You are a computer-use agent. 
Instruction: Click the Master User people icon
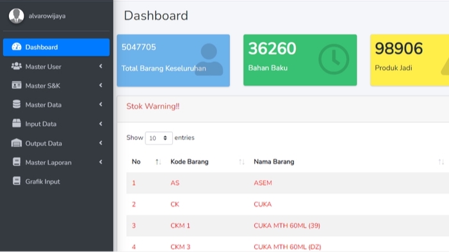[x=17, y=66]
